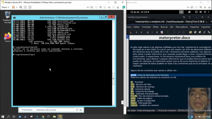The image size is (212, 119).
Task: Open the volume control in Kali top panel
Action: 201,12
